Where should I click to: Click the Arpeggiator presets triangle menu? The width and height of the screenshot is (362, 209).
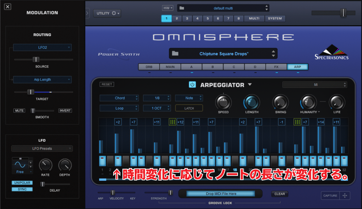(x=250, y=85)
